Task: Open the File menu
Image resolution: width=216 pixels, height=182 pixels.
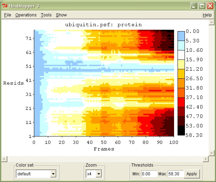Action: pyautogui.click(x=7, y=15)
